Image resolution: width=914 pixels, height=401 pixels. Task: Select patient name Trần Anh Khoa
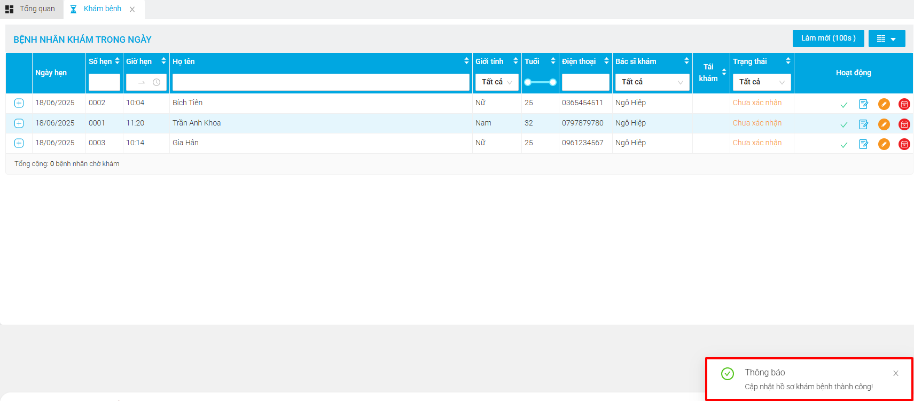(x=197, y=123)
